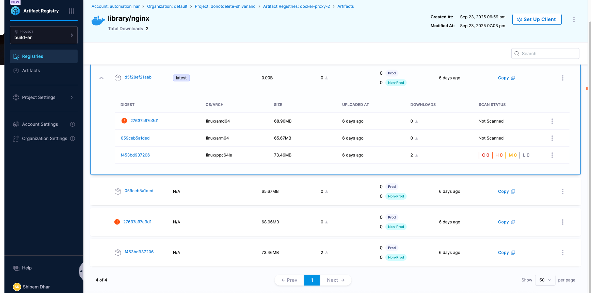Open Artifacts in the sidebar

[31, 71]
